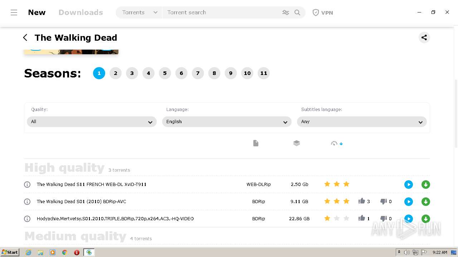Open the volume control in system tray

coord(407,252)
